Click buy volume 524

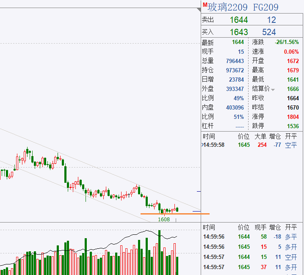[269, 32]
